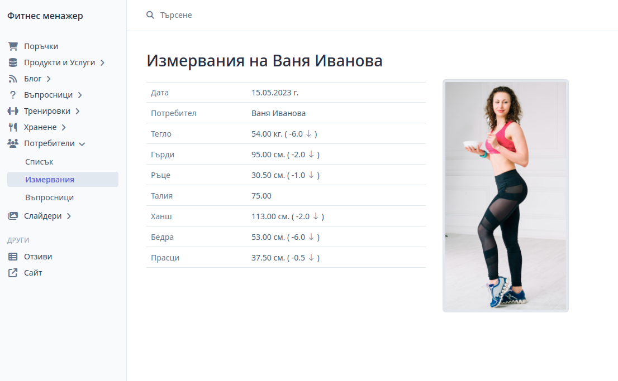Click the Талия value 75.00
The width and height of the screenshot is (618, 381).
point(262,196)
